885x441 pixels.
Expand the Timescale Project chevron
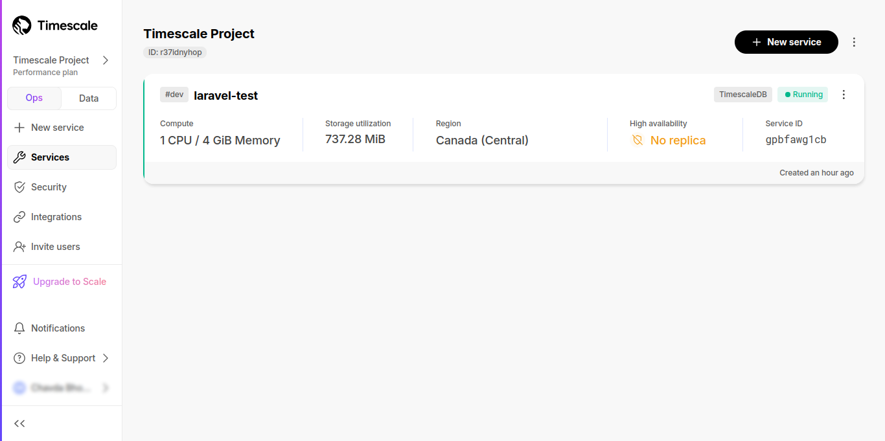pyautogui.click(x=106, y=60)
